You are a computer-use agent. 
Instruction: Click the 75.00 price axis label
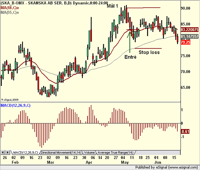click(x=185, y=56)
